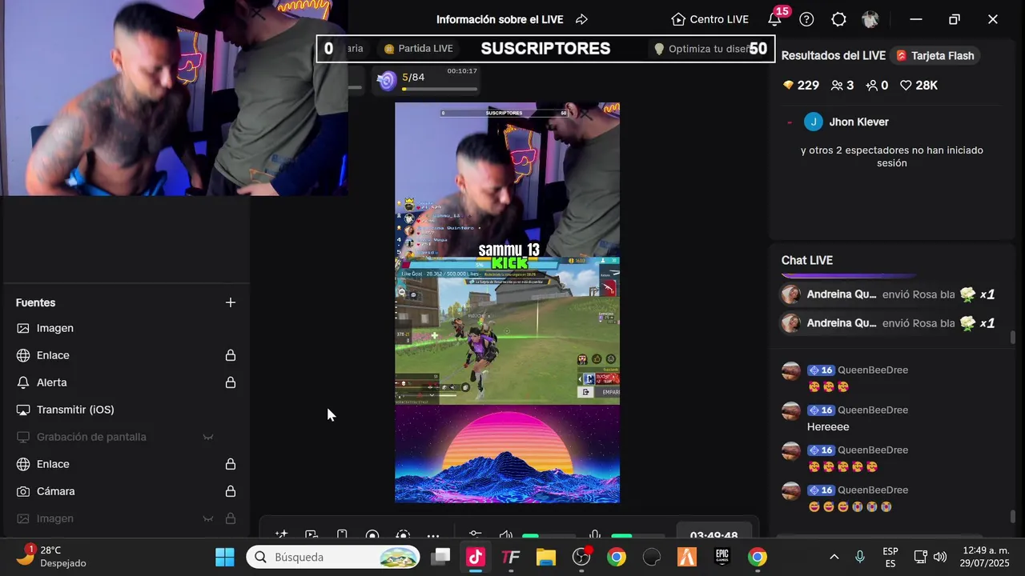The height and width of the screenshot is (576, 1025).
Task: Open TikTok LIVE Studio from taskbar
Action: [476, 558]
